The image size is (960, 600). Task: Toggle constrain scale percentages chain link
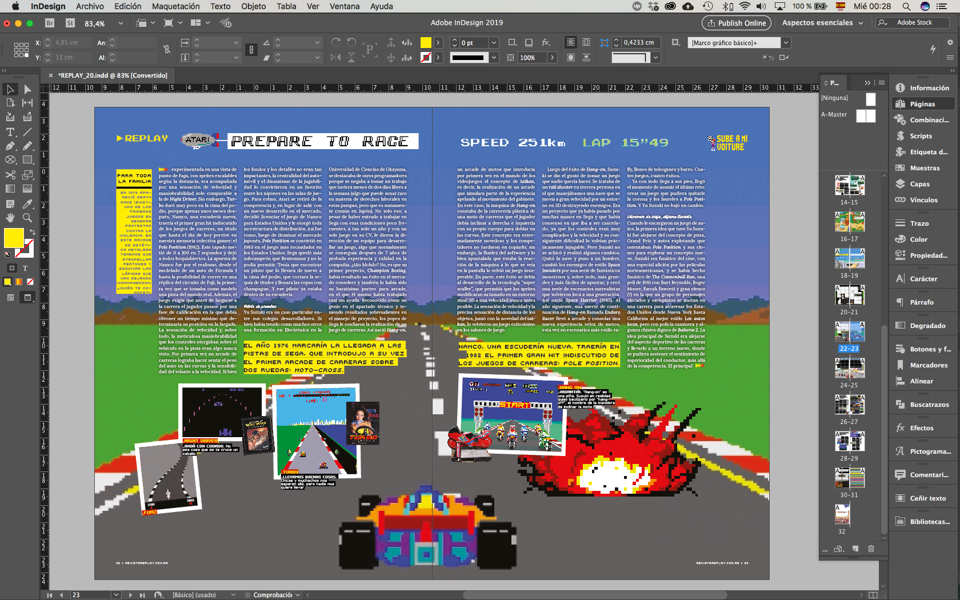[251, 50]
